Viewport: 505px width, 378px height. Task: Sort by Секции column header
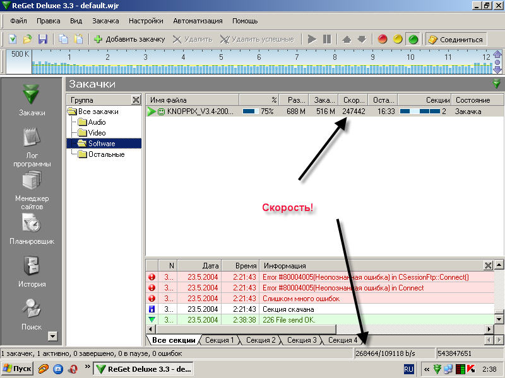[x=424, y=100]
